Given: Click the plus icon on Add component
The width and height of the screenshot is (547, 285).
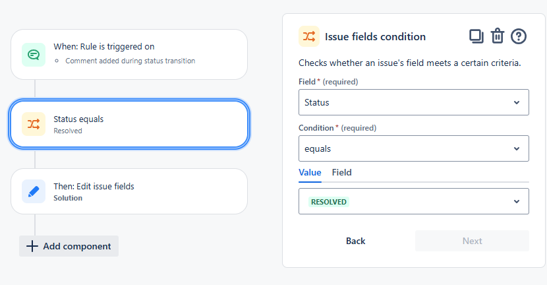Looking at the screenshot, I should point(32,246).
